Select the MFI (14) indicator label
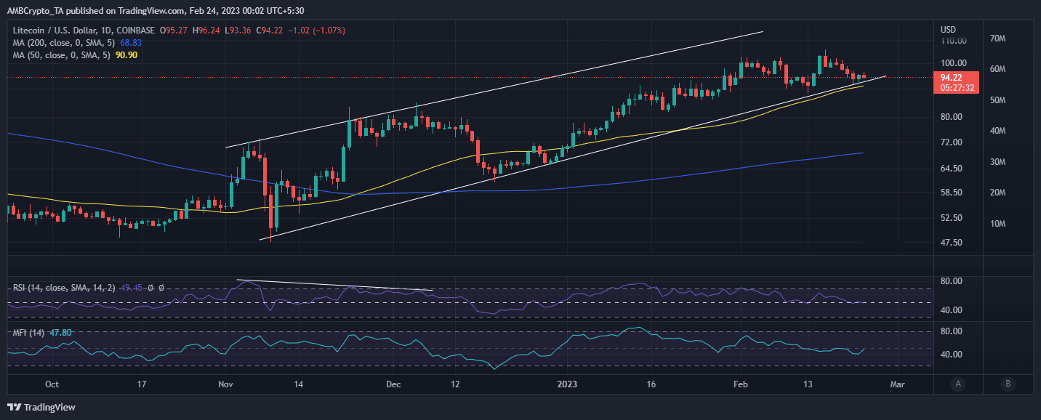The image size is (1041, 420). tap(28, 332)
